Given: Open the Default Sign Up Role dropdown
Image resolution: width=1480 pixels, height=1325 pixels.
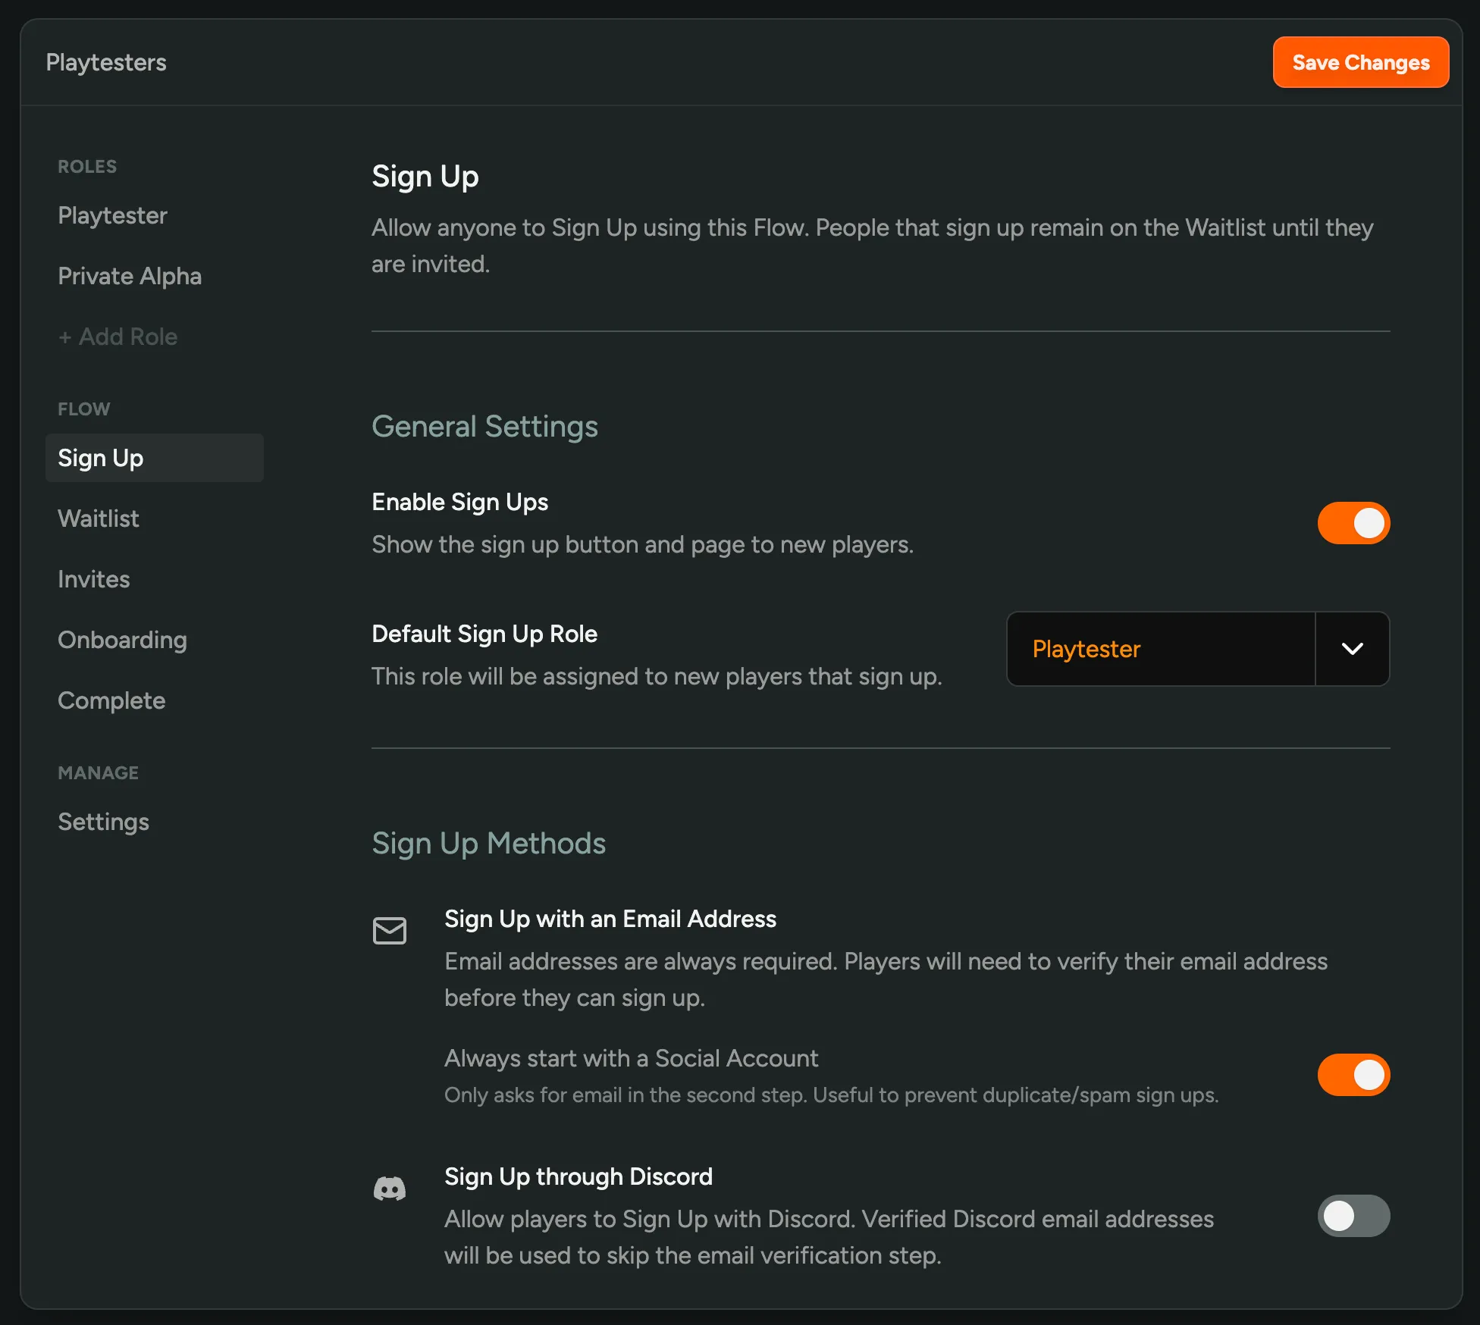Looking at the screenshot, I should tap(1196, 649).
